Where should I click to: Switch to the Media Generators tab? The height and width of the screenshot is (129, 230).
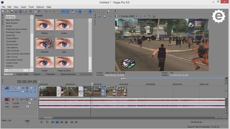[68, 74]
